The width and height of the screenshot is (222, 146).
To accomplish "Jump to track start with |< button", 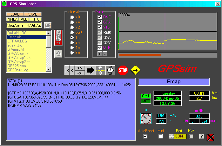I will 67,70.
